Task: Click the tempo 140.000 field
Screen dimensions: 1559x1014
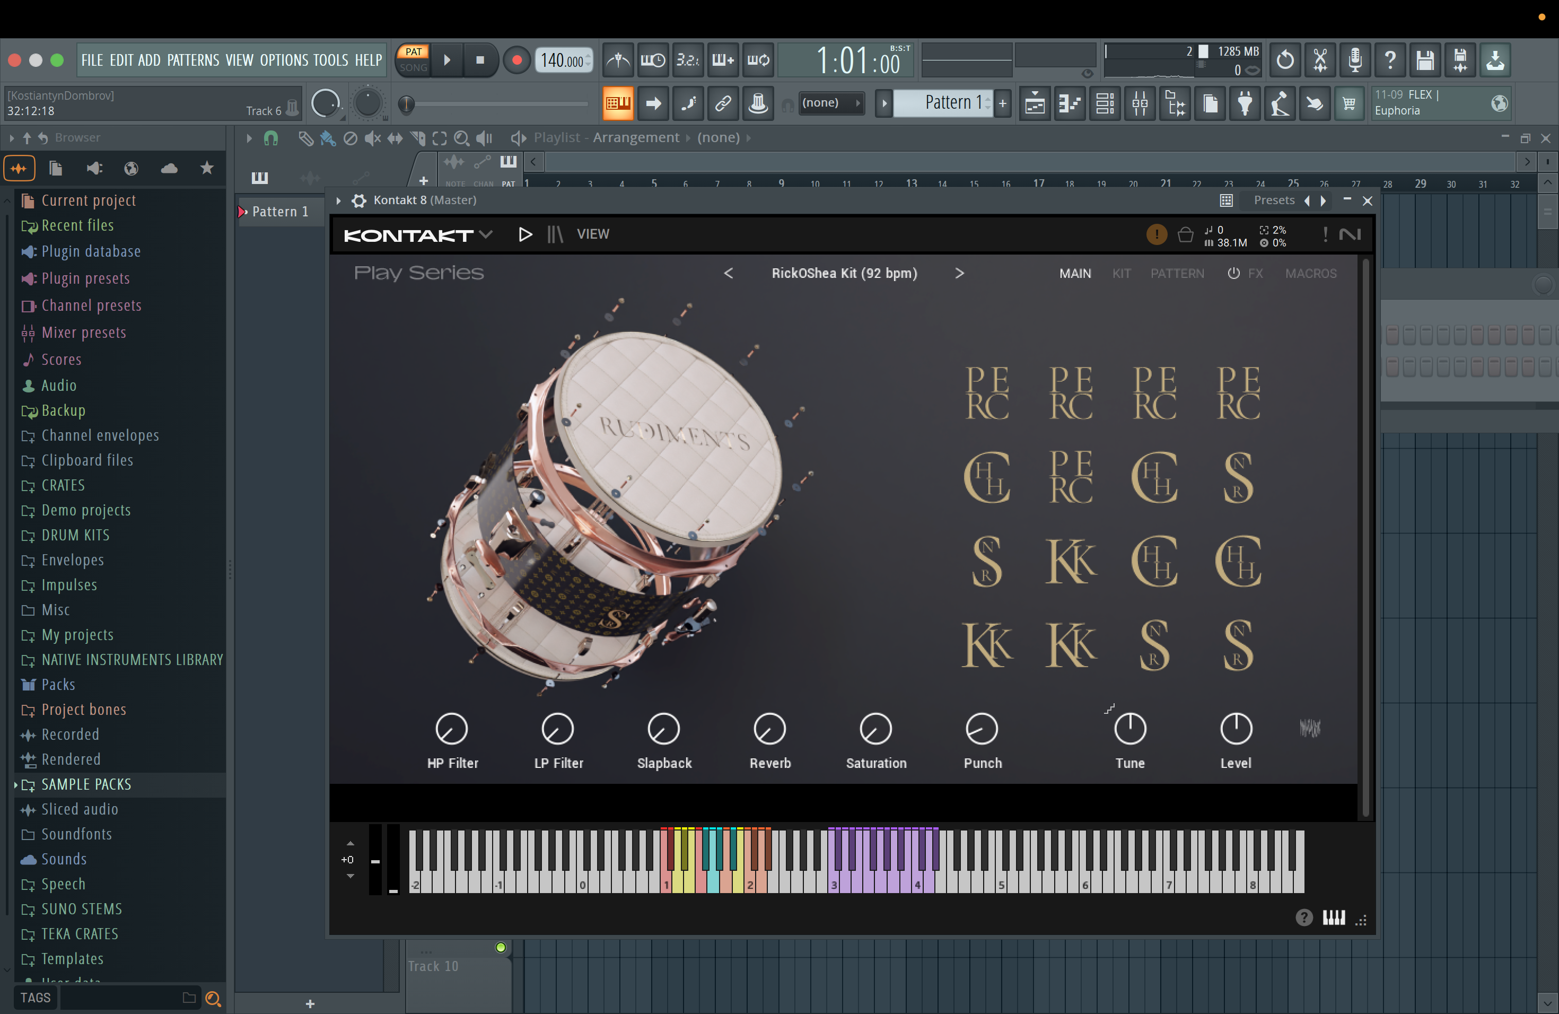Action: pos(562,60)
